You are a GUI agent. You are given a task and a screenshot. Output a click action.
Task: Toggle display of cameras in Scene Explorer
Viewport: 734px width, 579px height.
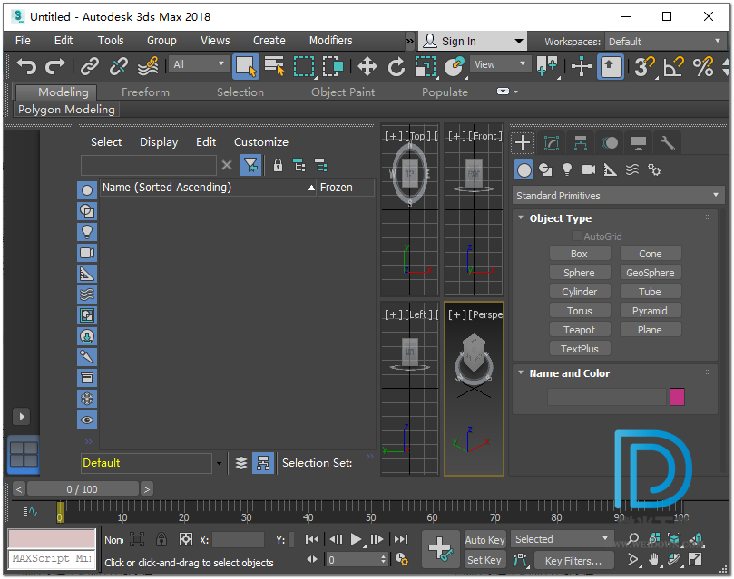click(x=87, y=253)
